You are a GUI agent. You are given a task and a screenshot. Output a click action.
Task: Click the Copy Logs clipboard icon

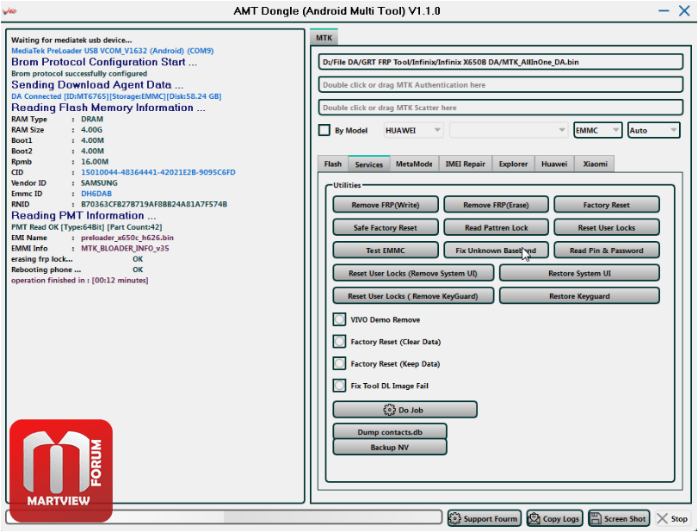click(534, 518)
